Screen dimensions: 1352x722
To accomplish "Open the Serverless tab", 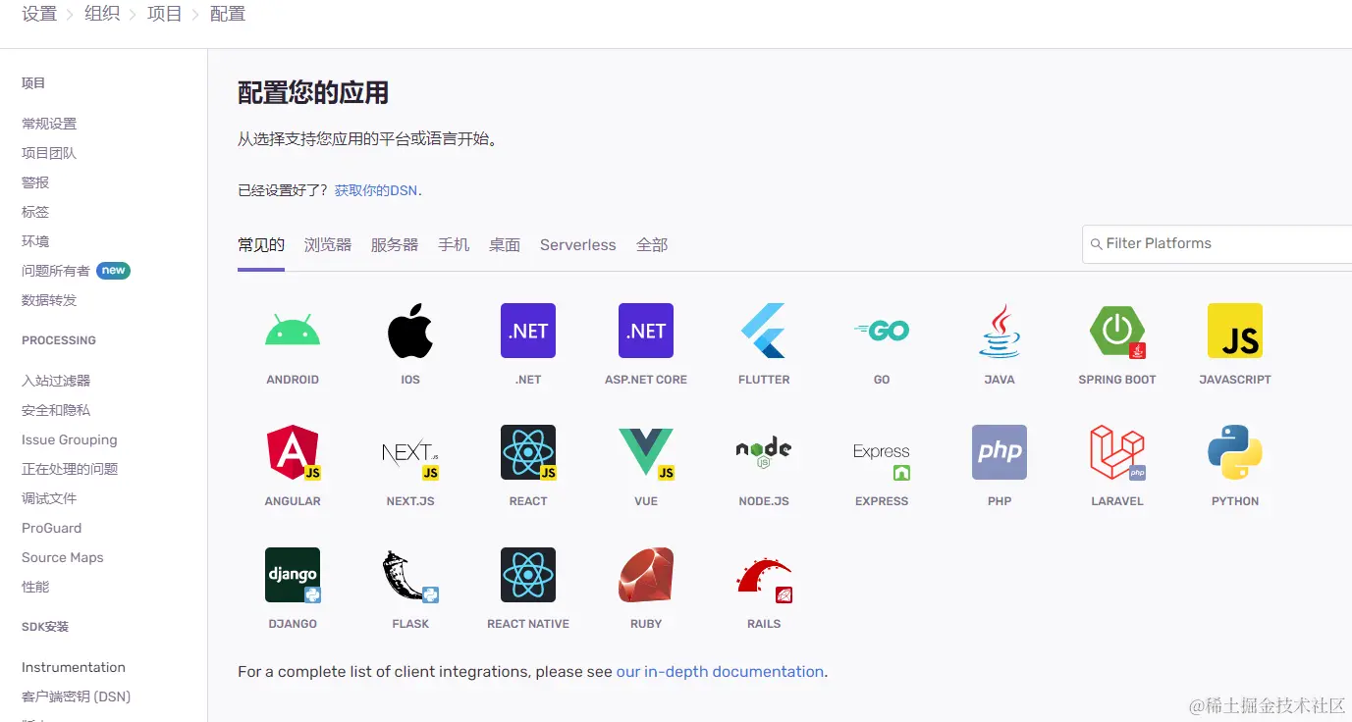I will (x=578, y=245).
